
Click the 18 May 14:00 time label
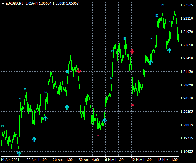point(167,160)
